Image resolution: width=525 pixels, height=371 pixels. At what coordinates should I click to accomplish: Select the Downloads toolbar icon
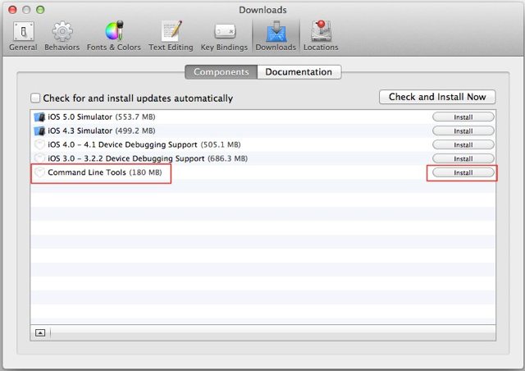[x=275, y=35]
